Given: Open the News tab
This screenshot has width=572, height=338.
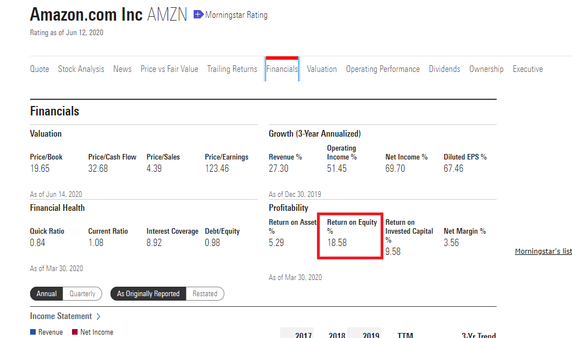Looking at the screenshot, I should tap(122, 69).
